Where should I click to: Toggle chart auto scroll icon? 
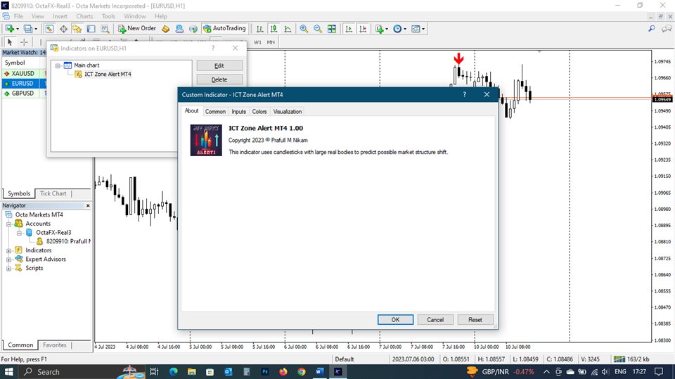point(348,29)
